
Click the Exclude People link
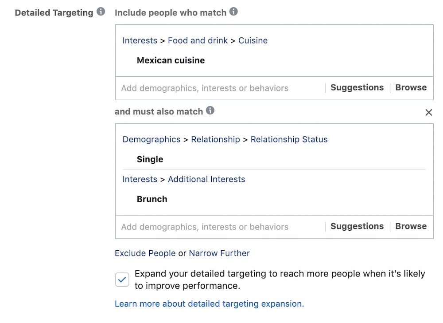(145, 253)
